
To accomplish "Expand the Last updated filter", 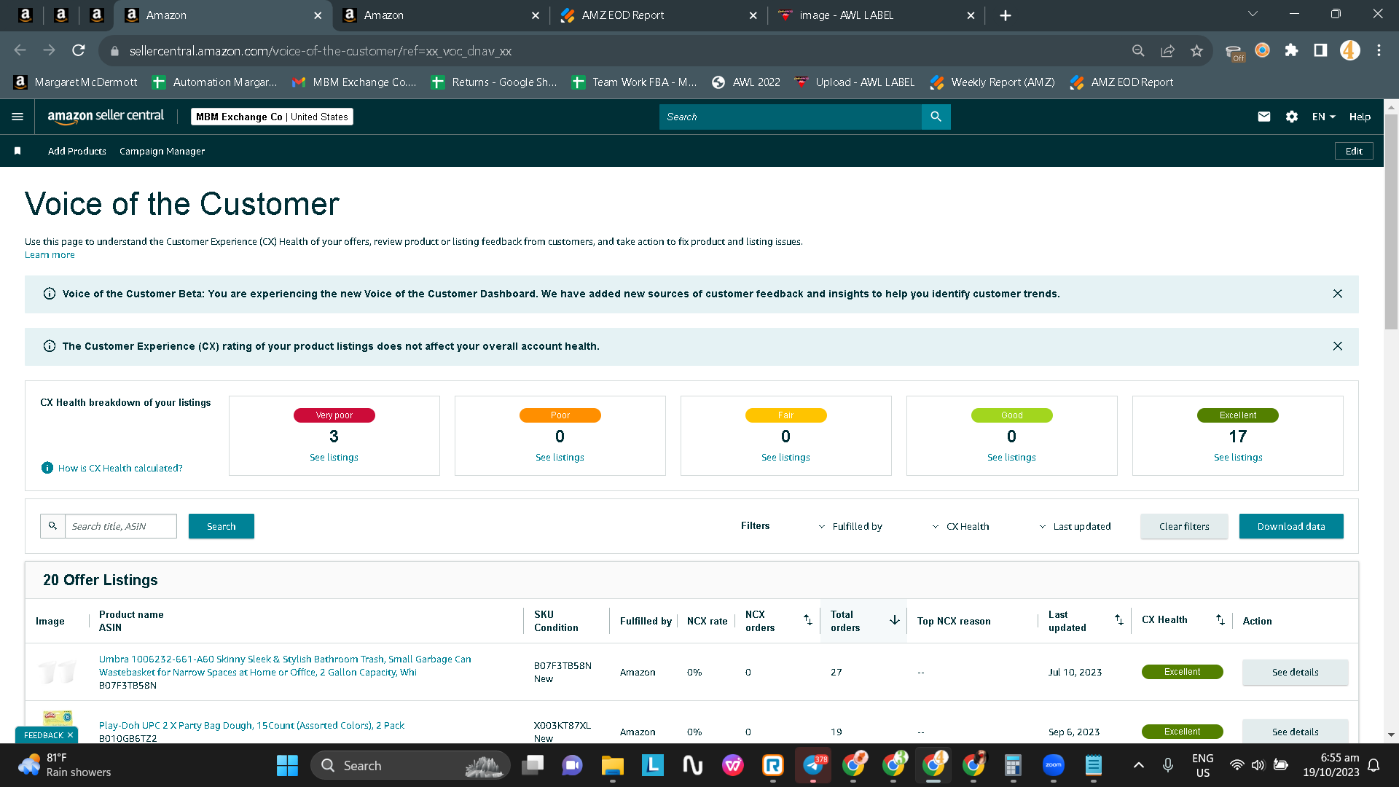I will click(x=1075, y=526).
